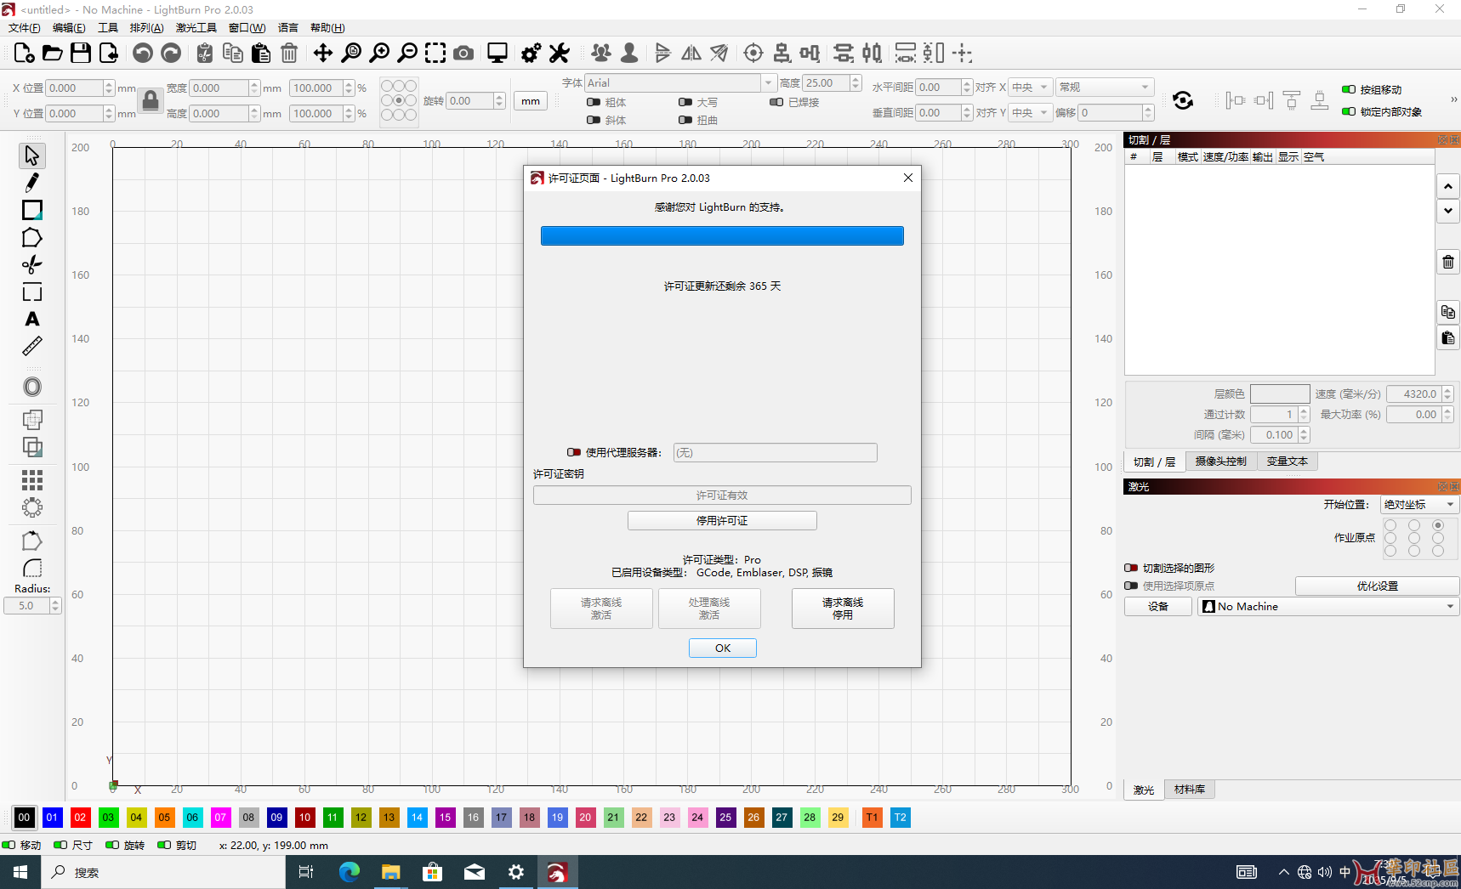This screenshot has height=889, width=1461.
Task: Toggle Cut Selected Graphics switch
Action: [1131, 568]
